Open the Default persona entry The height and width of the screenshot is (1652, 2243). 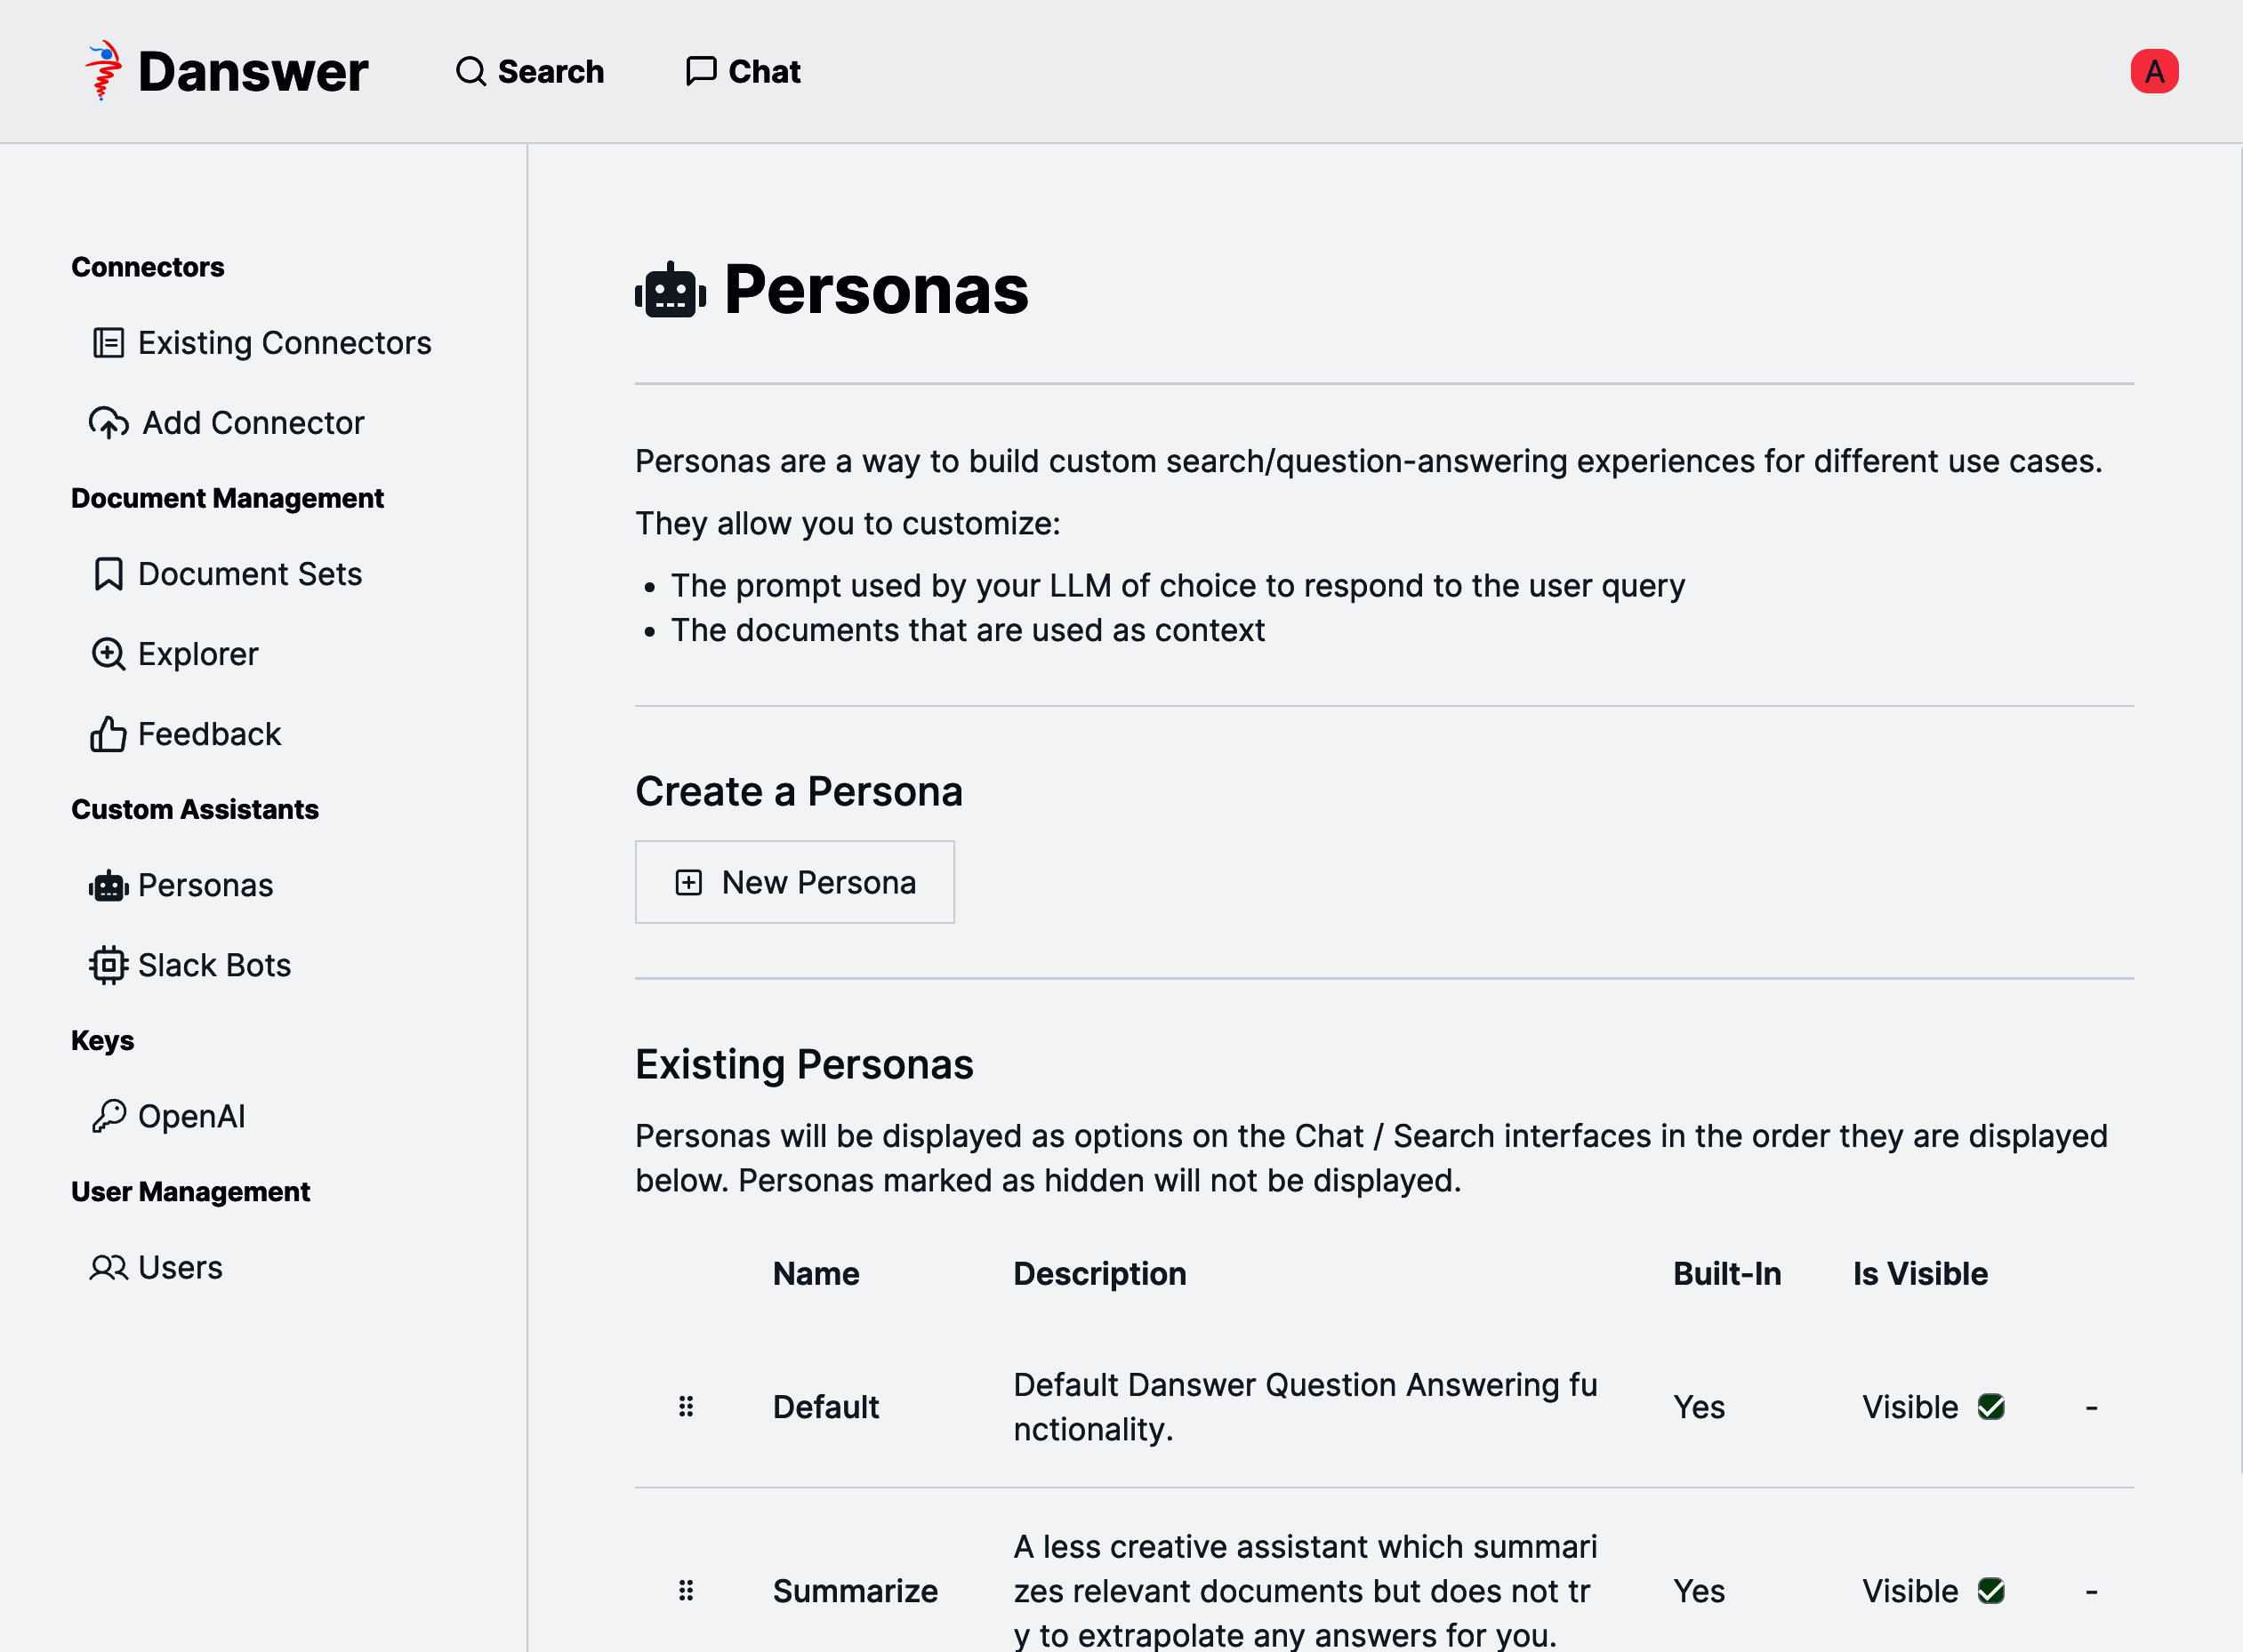(x=825, y=1407)
